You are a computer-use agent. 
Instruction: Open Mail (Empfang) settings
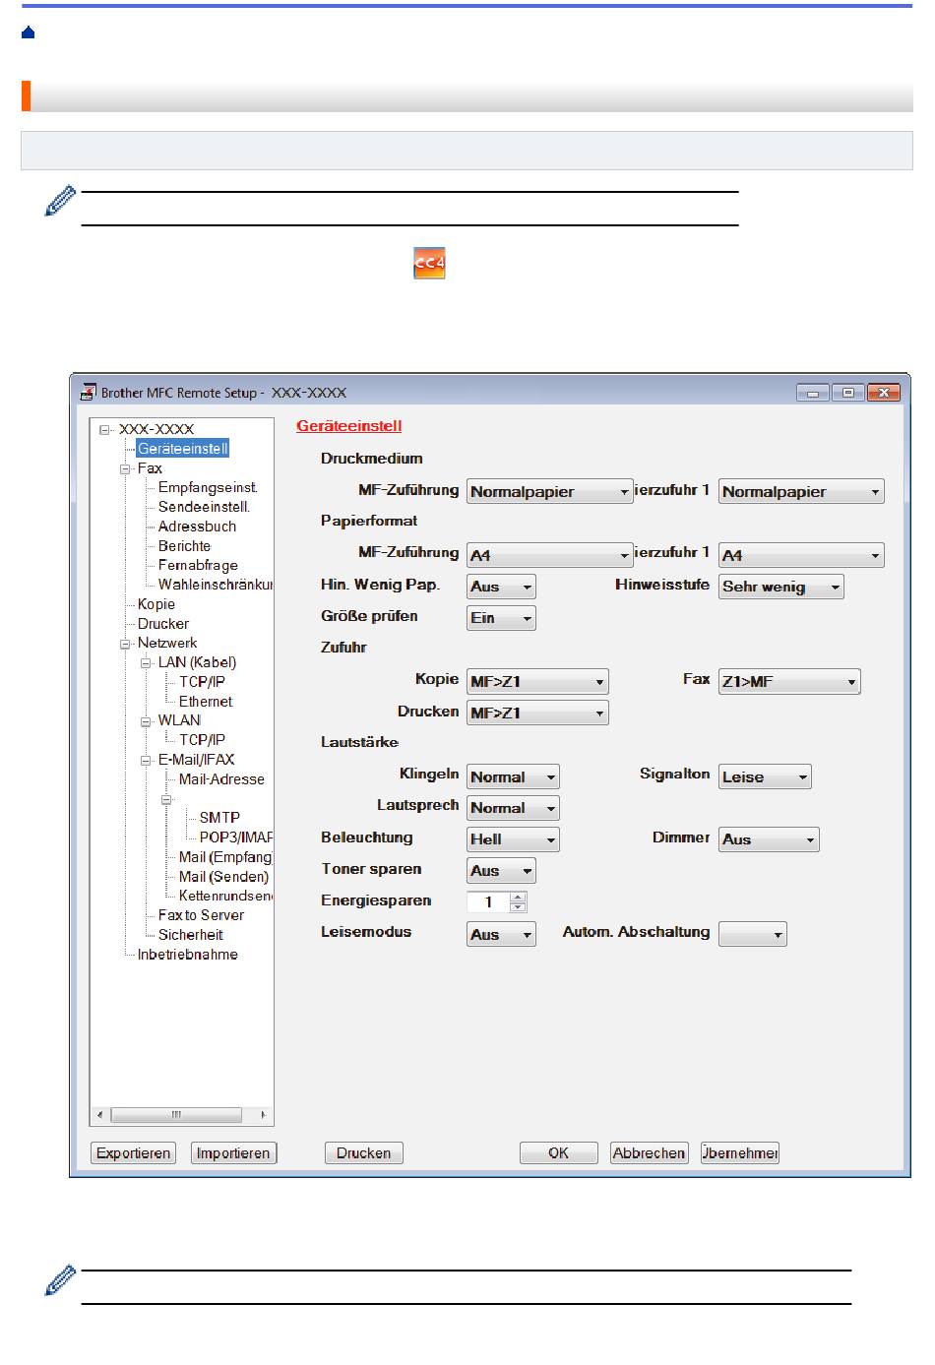pos(225,857)
